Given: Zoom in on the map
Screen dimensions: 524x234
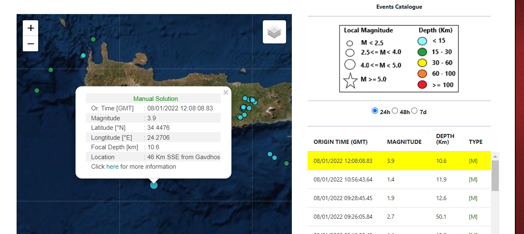Looking at the screenshot, I should (x=31, y=28).
